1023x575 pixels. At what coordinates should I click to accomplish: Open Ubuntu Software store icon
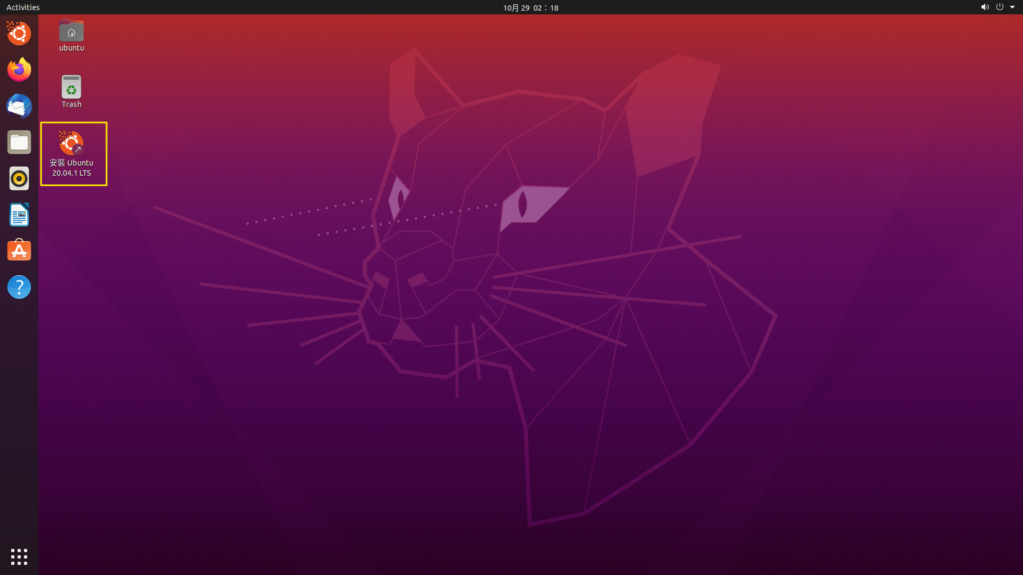click(19, 251)
